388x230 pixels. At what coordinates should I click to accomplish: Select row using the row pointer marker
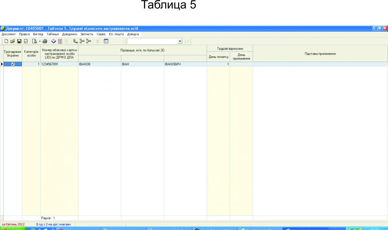click(2, 64)
